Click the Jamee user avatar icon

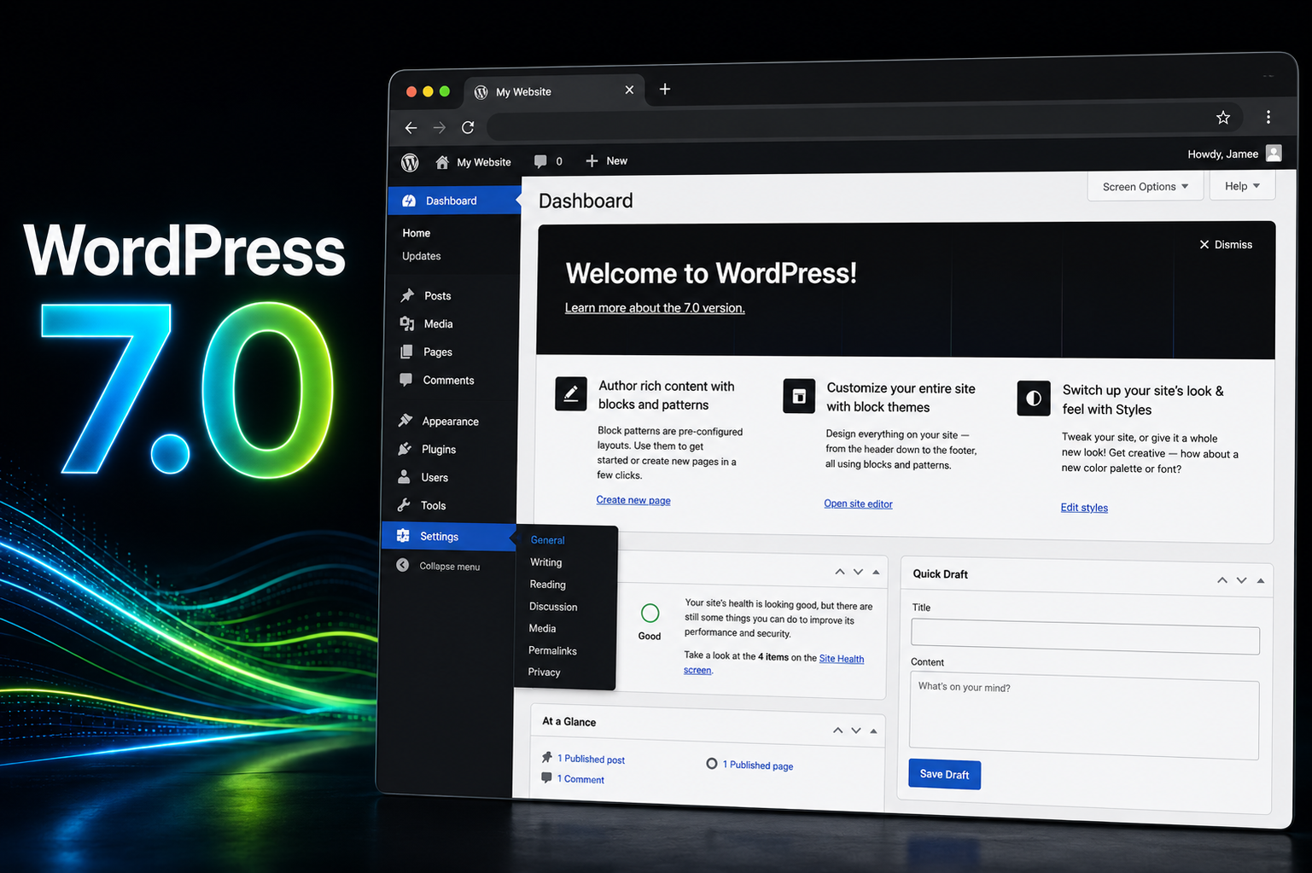pyautogui.click(x=1274, y=154)
